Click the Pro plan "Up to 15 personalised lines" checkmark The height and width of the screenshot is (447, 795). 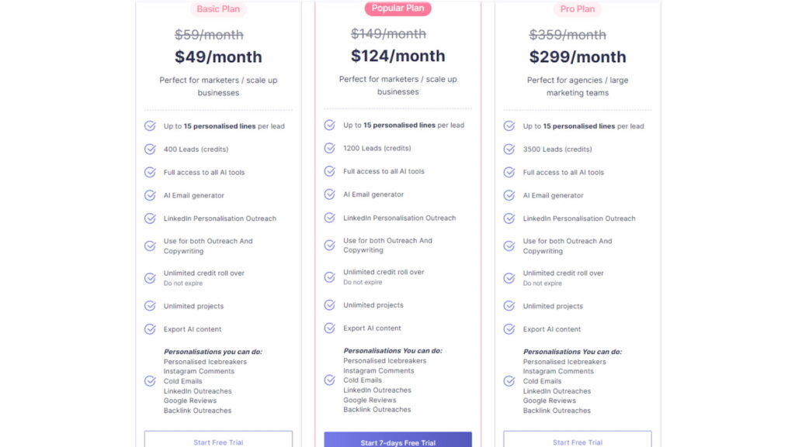509,126
